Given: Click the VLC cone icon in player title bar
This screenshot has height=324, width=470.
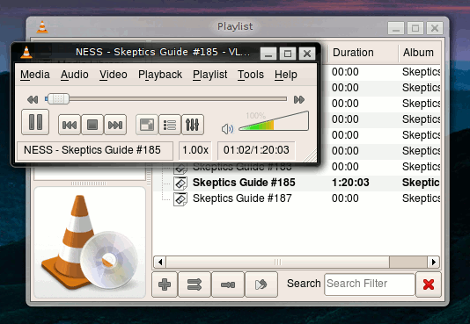Looking at the screenshot, I should click(x=26, y=52).
